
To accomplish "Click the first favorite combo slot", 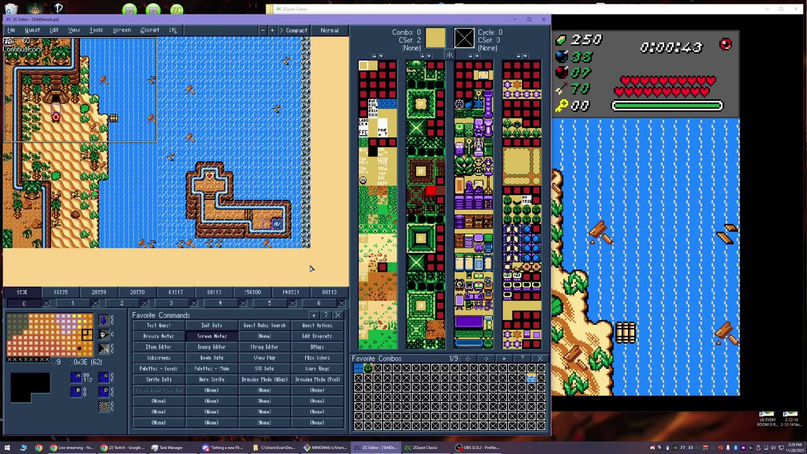I will 358,368.
